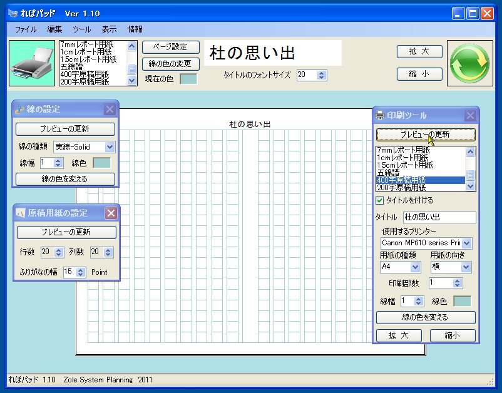The width and height of the screenshot is (502, 393).
Task: Open the ファイル menu
Action: click(x=24, y=28)
